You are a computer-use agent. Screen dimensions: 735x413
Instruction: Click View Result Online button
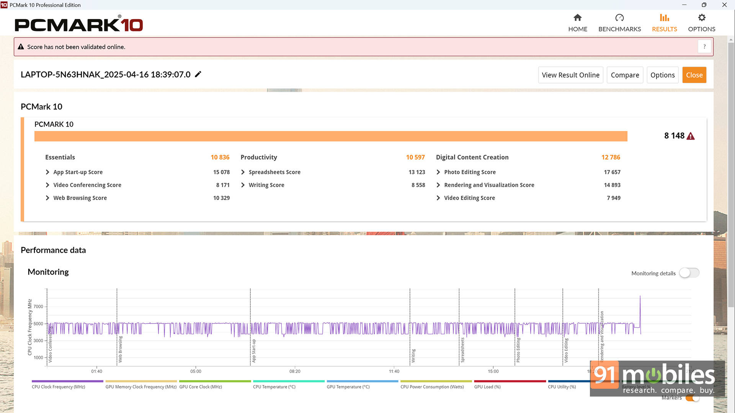(570, 75)
